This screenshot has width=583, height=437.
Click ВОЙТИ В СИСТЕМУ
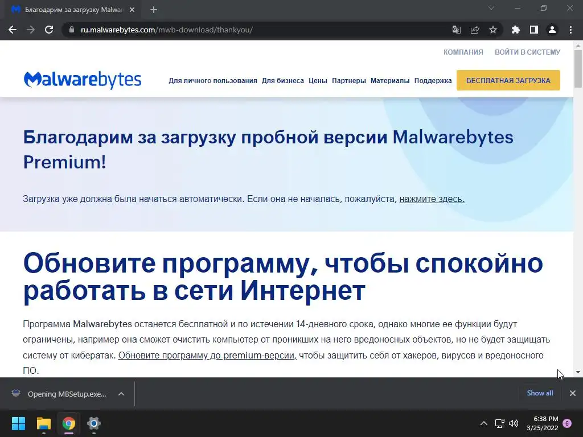point(527,52)
